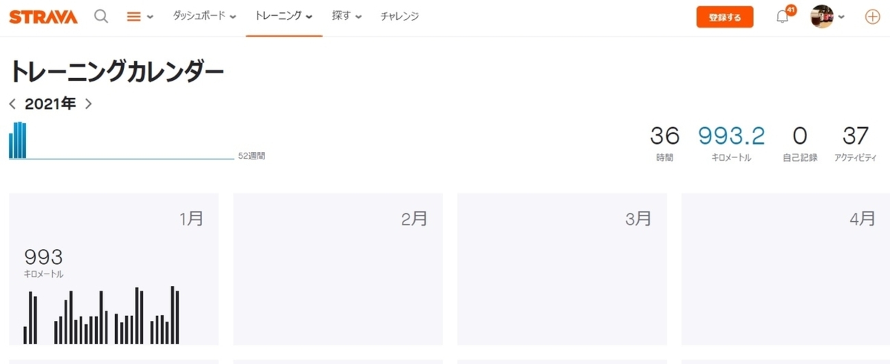Viewport: 890px width, 364px height.
Task: Go to next year arrow
Action: (x=88, y=104)
